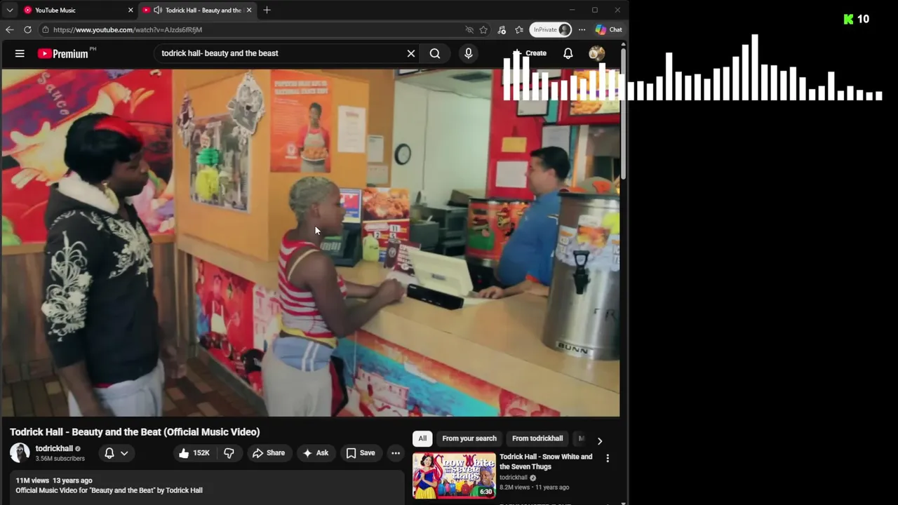This screenshot has width=898, height=505.
Task: Open the browser Settings and more menu
Action: tap(582, 29)
